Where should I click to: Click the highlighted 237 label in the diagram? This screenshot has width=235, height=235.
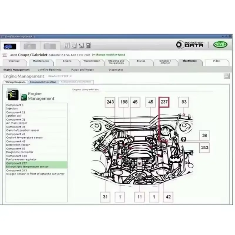(163, 102)
